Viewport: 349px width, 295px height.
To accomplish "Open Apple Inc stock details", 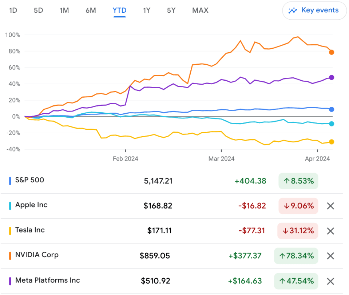I will click(31, 205).
